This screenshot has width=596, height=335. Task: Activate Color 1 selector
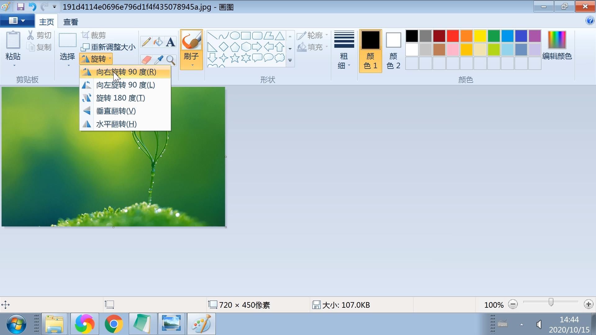pyautogui.click(x=370, y=51)
